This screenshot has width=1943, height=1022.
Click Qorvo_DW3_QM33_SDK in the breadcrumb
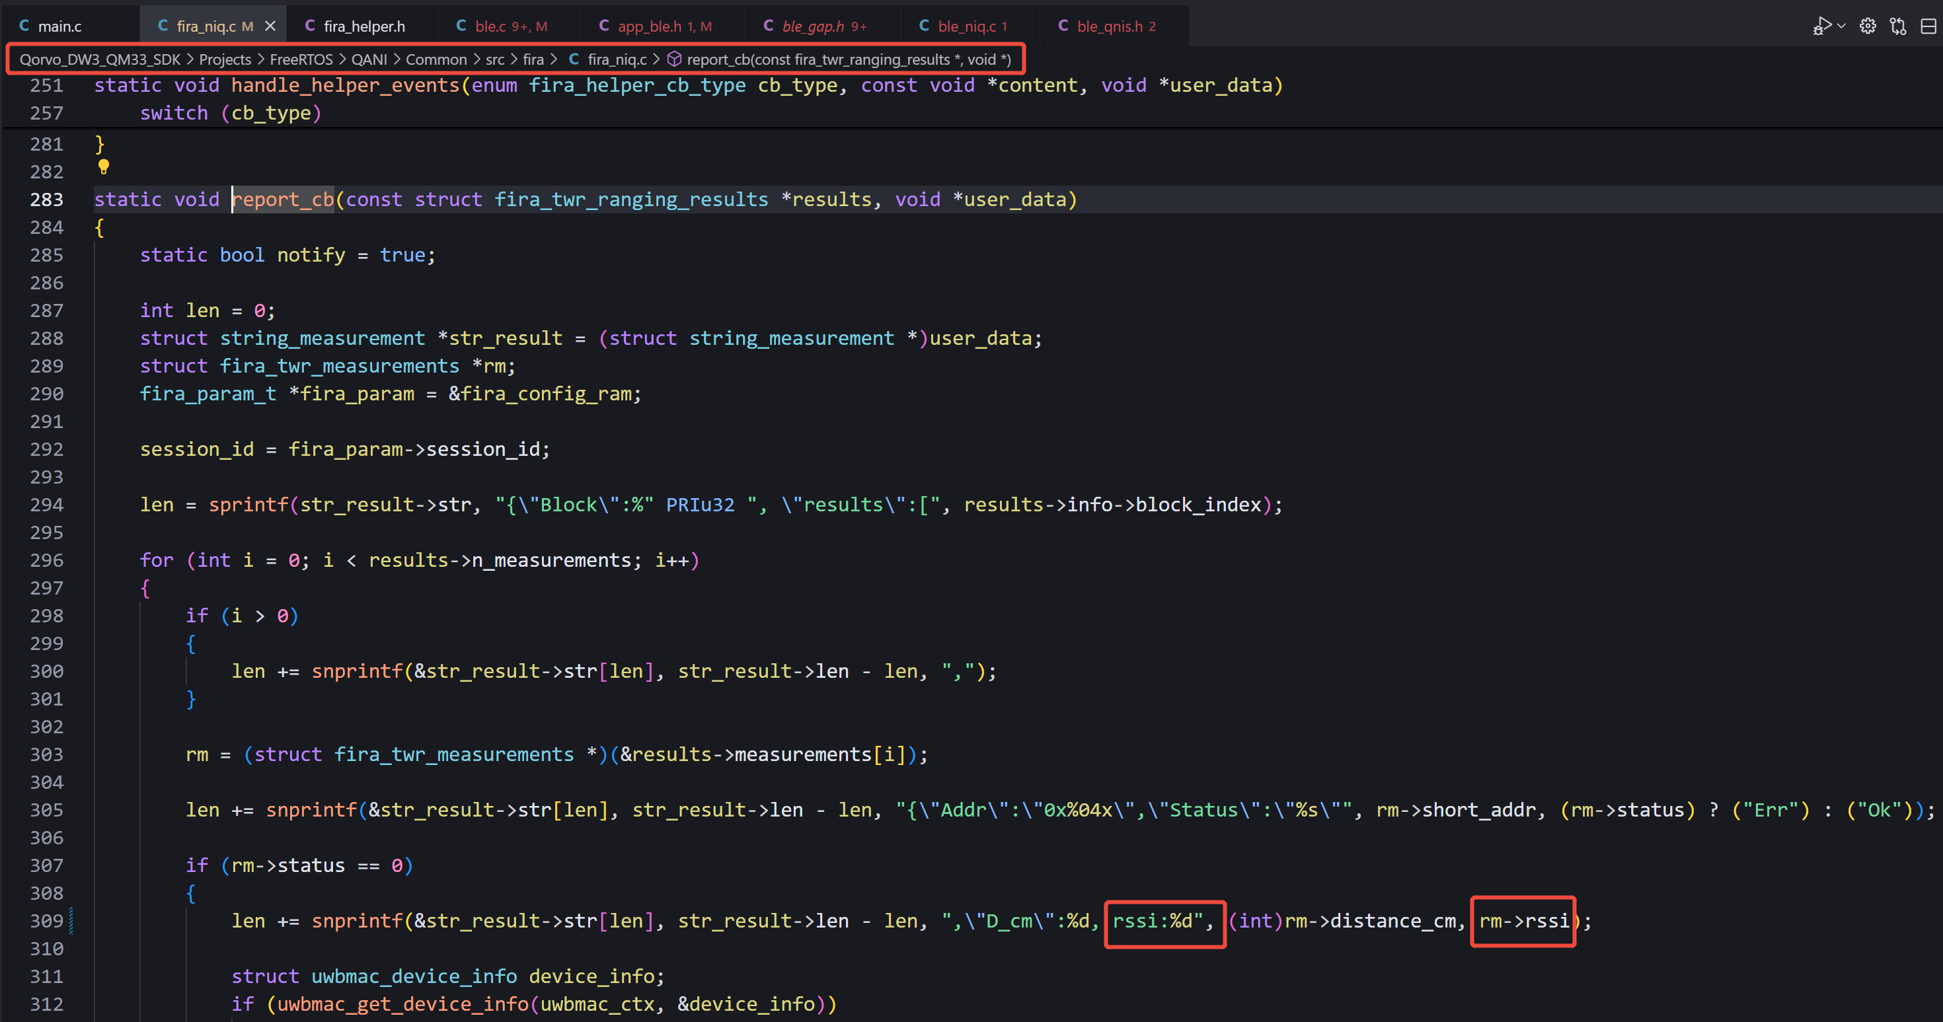tap(100, 59)
